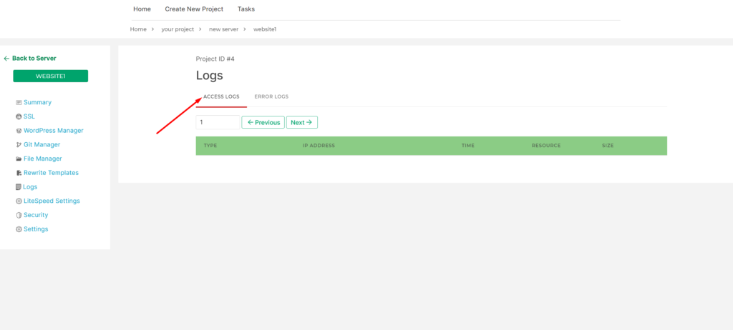The height and width of the screenshot is (330, 733).
Task: Click the WordPress Manager icon
Action: pos(19,131)
